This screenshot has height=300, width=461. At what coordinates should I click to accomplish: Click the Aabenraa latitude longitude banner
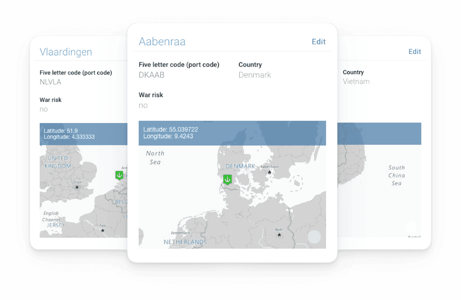pyautogui.click(x=232, y=133)
